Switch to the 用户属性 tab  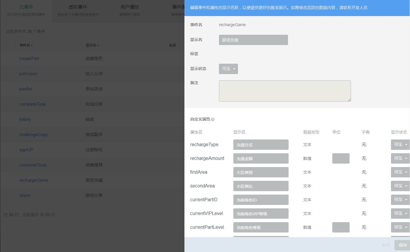(130, 10)
